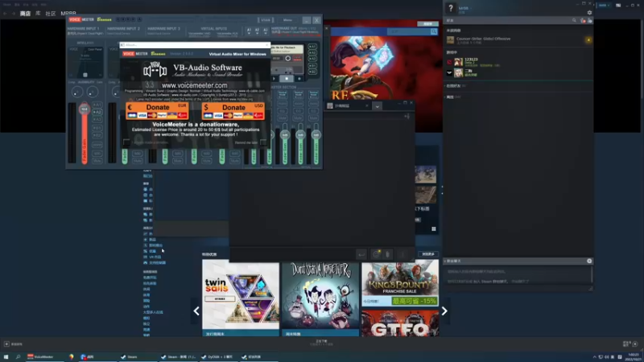Open the A3 hardware output dropdown
The width and height of the screenshot is (644, 362).
266,31
